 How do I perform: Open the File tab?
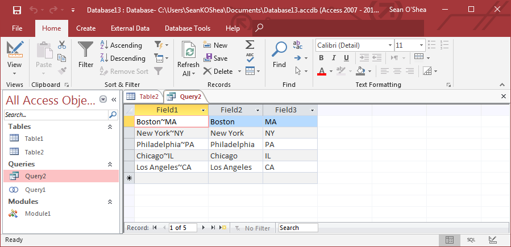tap(17, 28)
